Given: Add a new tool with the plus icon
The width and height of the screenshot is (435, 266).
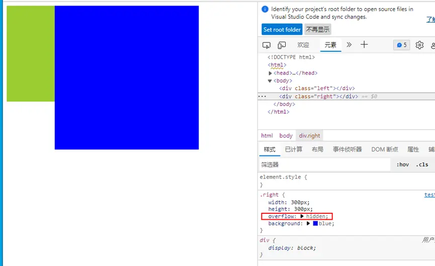Looking at the screenshot, I should point(364,45).
